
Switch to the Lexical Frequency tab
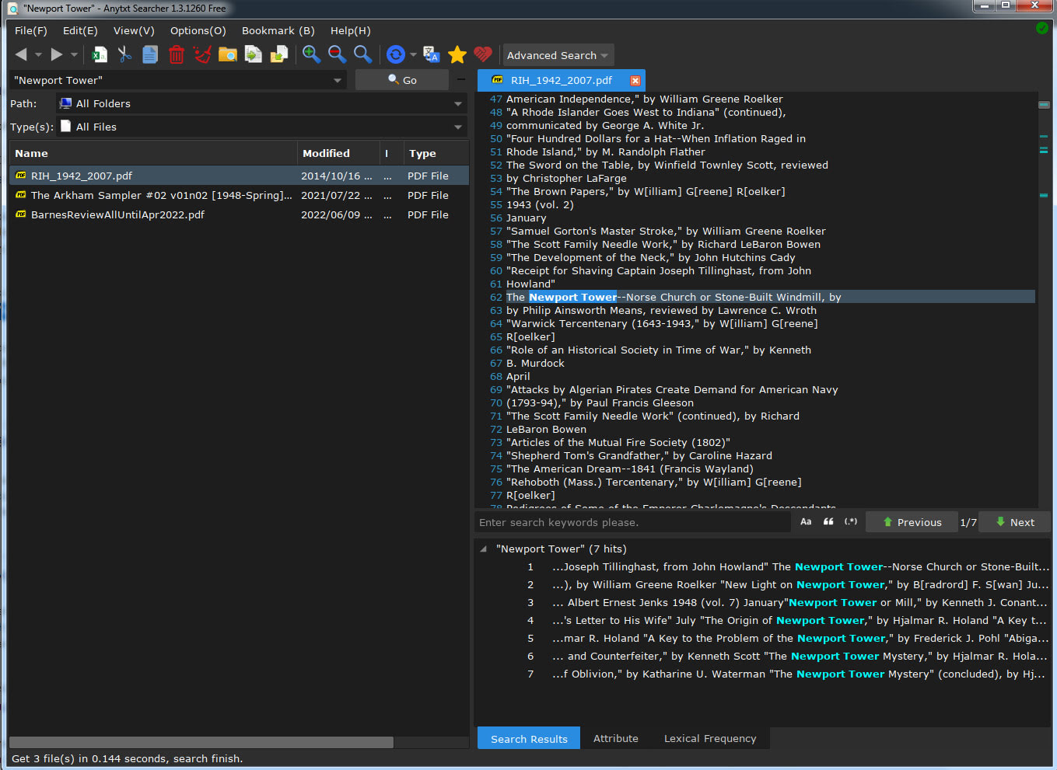click(709, 739)
